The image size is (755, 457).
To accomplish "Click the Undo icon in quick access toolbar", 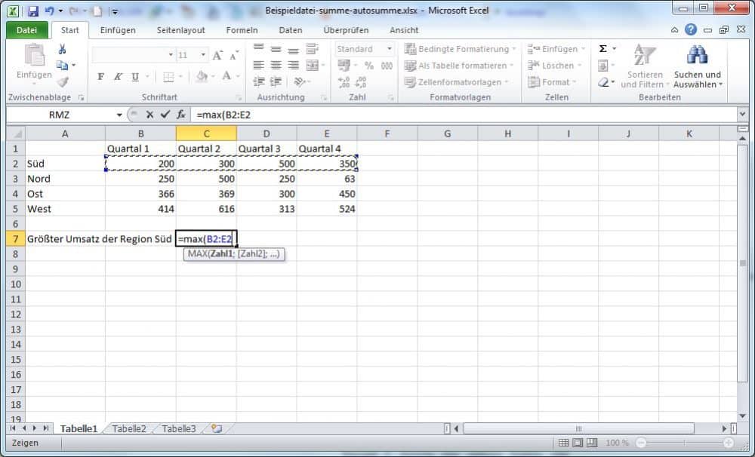I will click(49, 11).
